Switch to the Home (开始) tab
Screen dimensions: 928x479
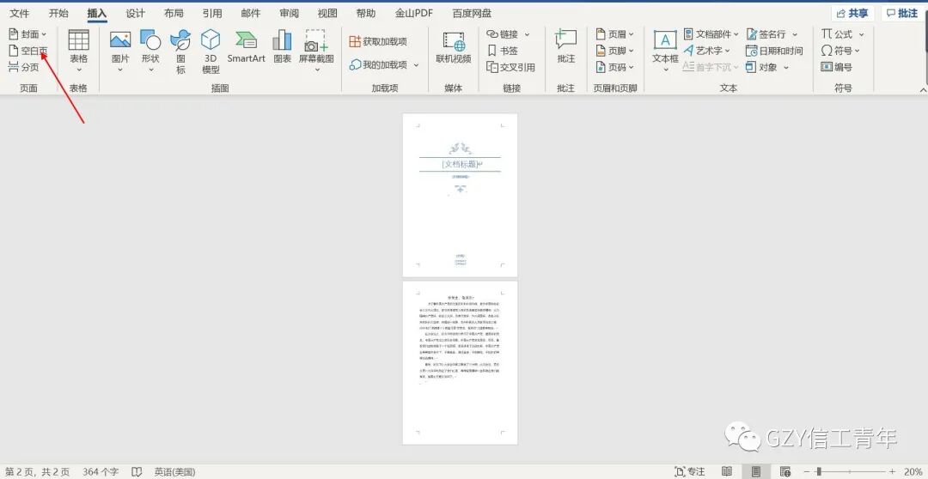[58, 13]
